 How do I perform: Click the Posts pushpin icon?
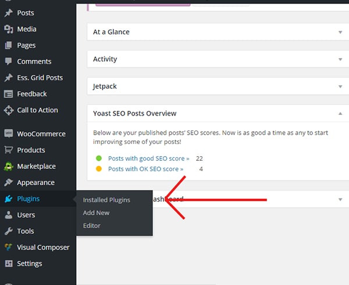[9, 13]
